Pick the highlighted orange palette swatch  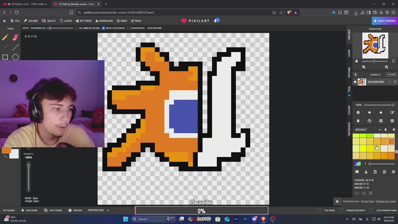coord(391,142)
